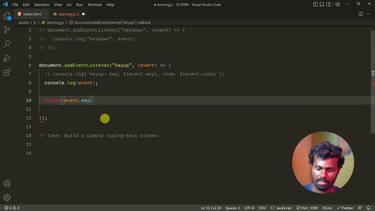Viewport: 375px width, 211px height.
Task: Click the Task comment on line 14
Action: tap(99, 135)
